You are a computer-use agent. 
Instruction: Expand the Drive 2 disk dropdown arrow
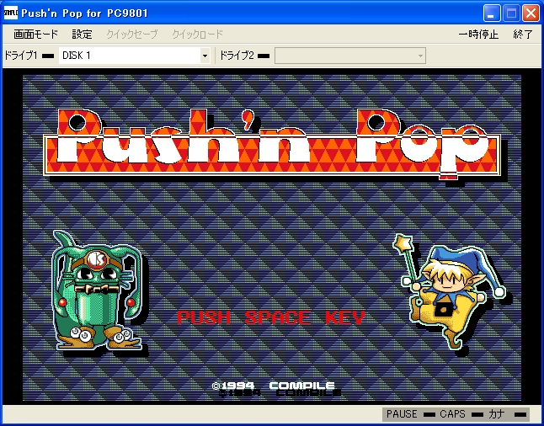420,56
